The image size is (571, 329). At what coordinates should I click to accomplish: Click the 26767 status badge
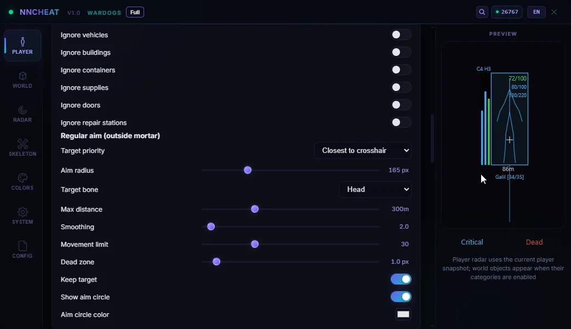click(507, 12)
